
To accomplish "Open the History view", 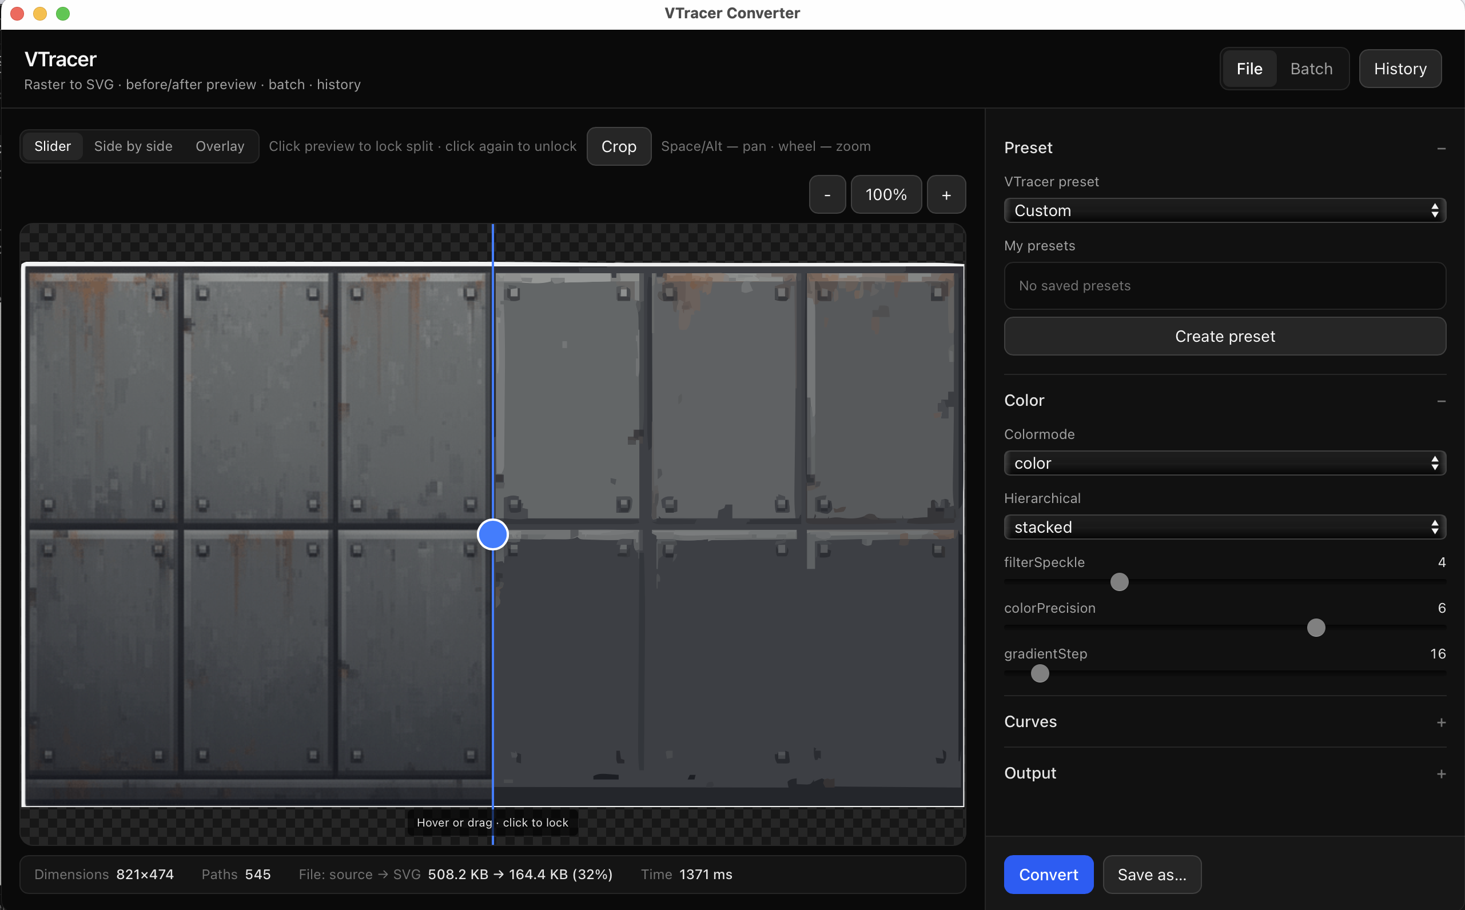I will [x=1400, y=69].
